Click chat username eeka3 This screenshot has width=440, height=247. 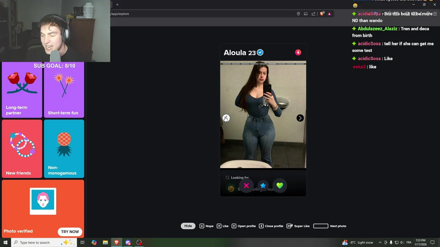click(x=359, y=67)
